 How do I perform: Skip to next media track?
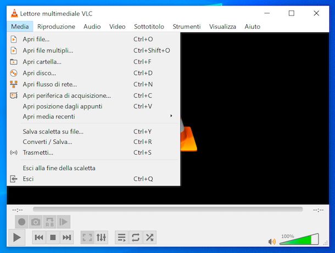[x=66, y=237]
